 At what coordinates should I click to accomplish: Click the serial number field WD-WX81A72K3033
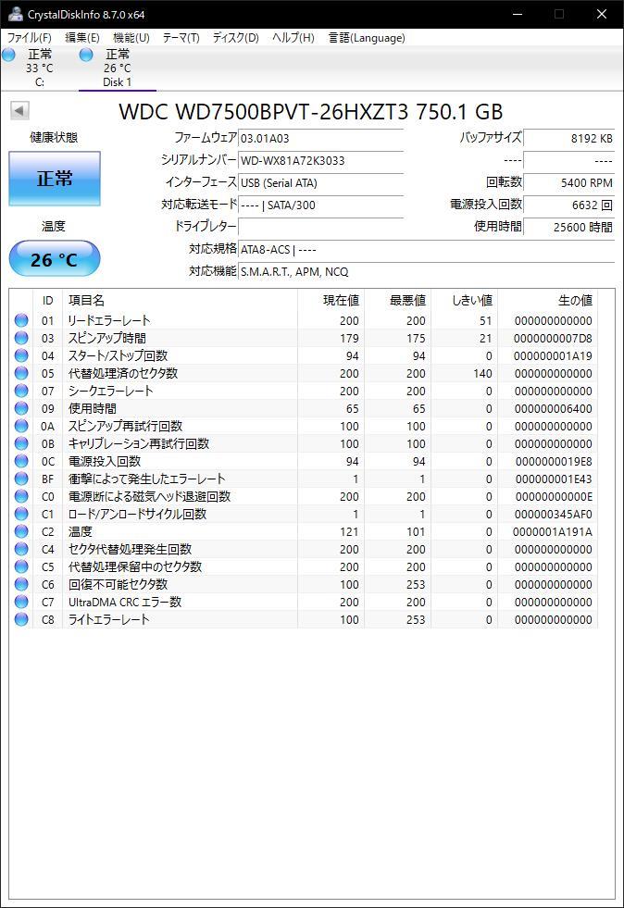pos(320,160)
